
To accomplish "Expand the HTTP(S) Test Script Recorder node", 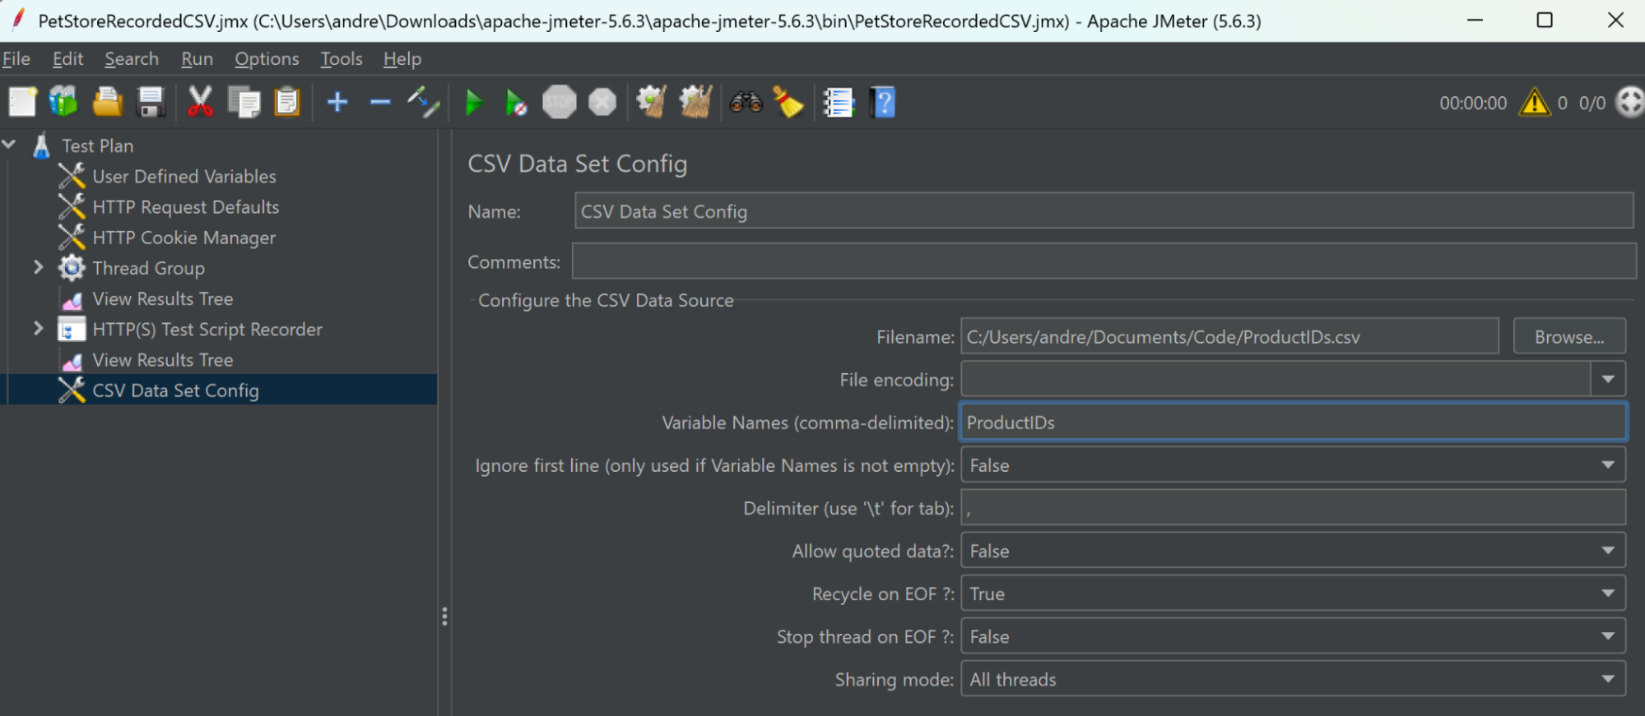I will pyautogui.click(x=38, y=329).
